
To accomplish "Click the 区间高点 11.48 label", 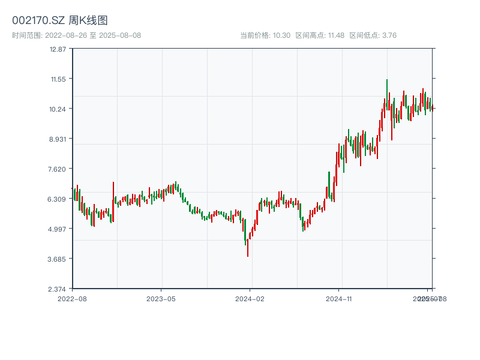I will 320,35.
